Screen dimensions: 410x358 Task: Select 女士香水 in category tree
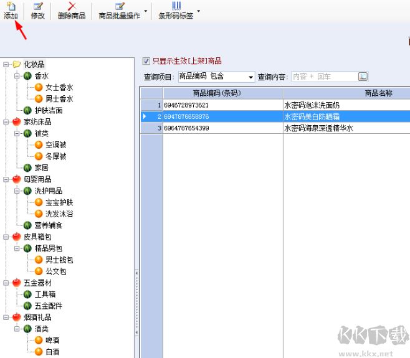59,87
